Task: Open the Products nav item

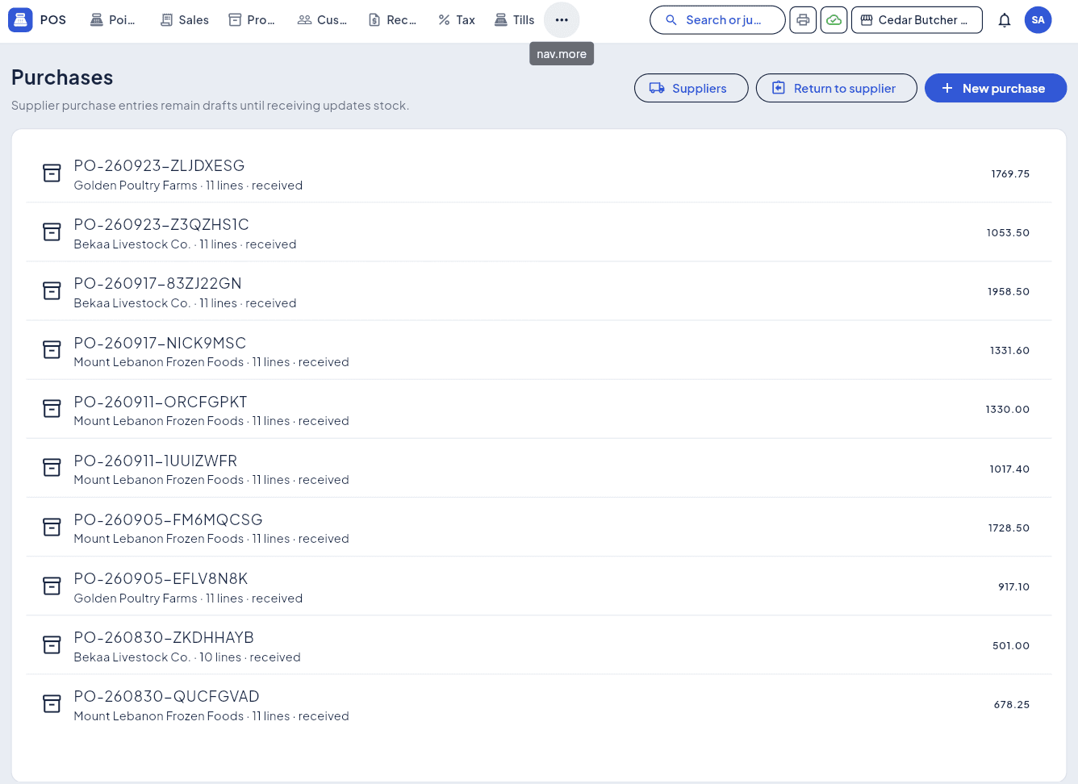Action: click(252, 20)
